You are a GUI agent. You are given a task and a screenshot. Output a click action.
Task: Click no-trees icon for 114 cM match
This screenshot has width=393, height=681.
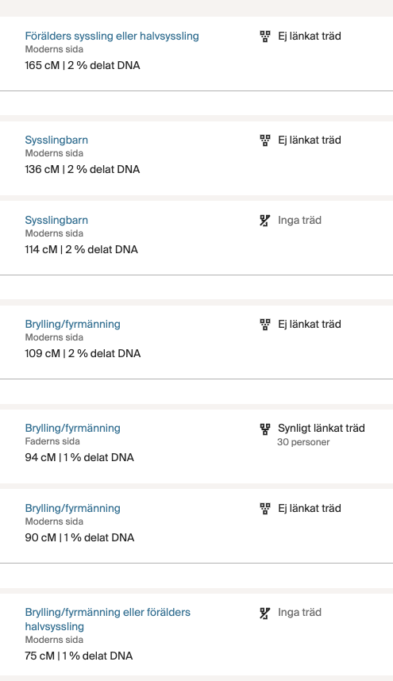click(x=265, y=221)
